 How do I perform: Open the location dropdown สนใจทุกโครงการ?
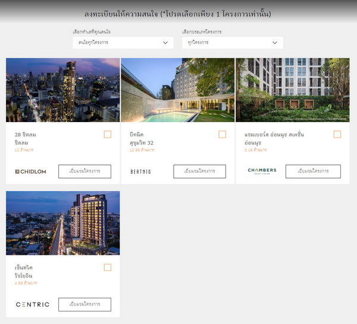coord(123,43)
